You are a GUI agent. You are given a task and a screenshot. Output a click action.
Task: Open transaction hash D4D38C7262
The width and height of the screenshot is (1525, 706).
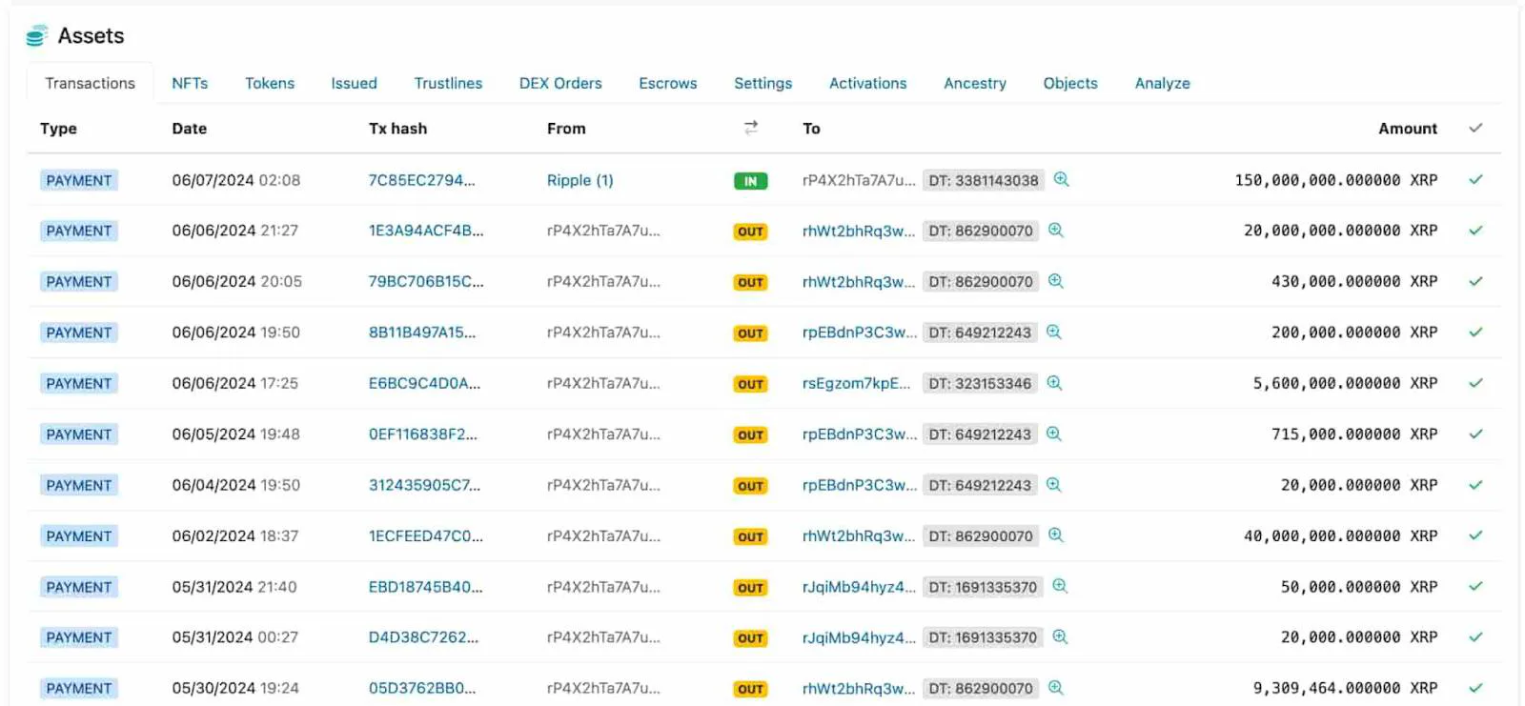[x=423, y=637]
